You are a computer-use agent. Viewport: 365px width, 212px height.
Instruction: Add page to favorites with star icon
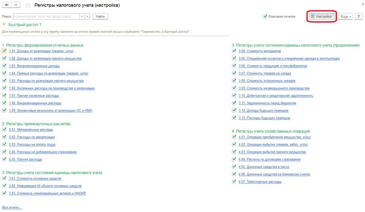[28, 5]
